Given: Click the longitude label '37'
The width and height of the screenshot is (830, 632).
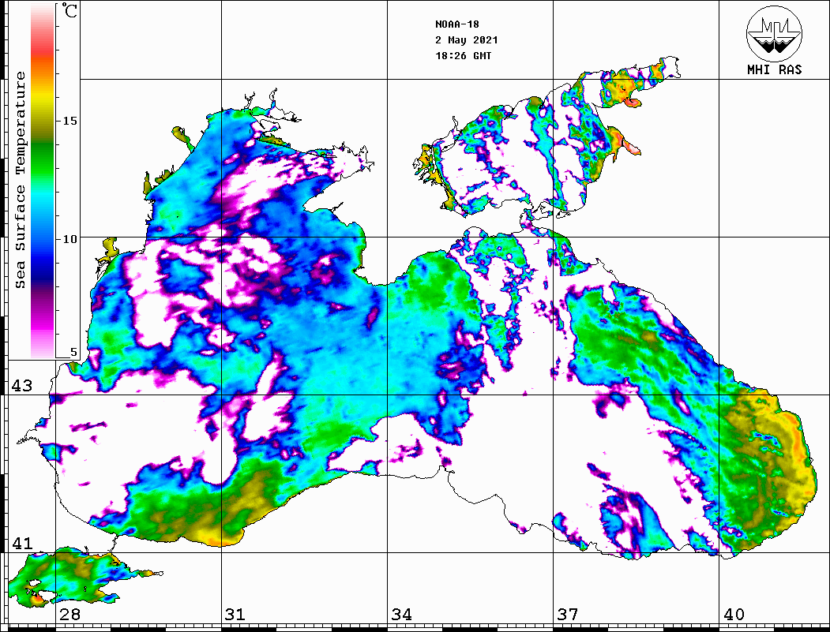Looking at the screenshot, I should [x=568, y=615].
